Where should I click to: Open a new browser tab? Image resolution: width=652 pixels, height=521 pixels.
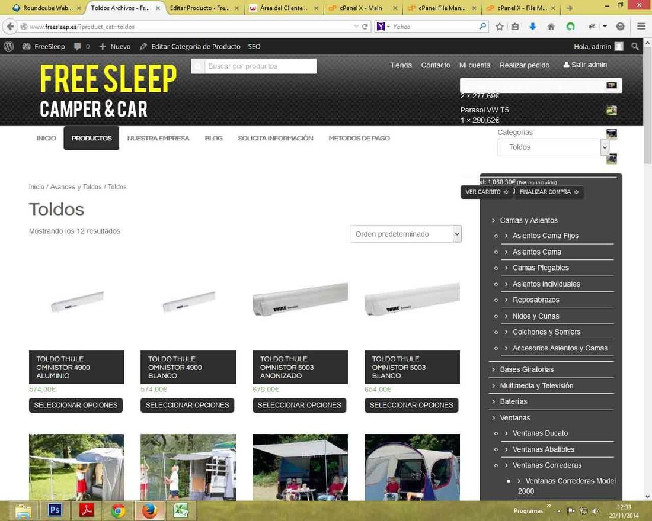pyautogui.click(x=570, y=8)
